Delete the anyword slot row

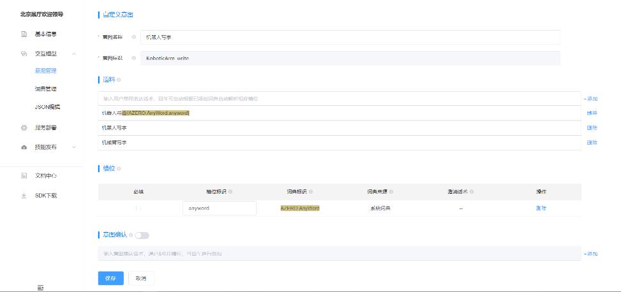pos(541,208)
